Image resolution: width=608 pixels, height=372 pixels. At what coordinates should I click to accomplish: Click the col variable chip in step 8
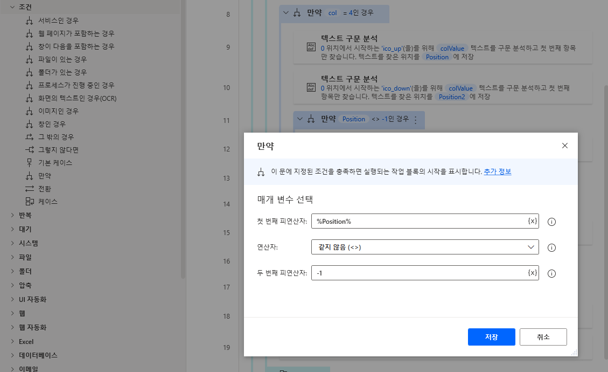click(332, 13)
